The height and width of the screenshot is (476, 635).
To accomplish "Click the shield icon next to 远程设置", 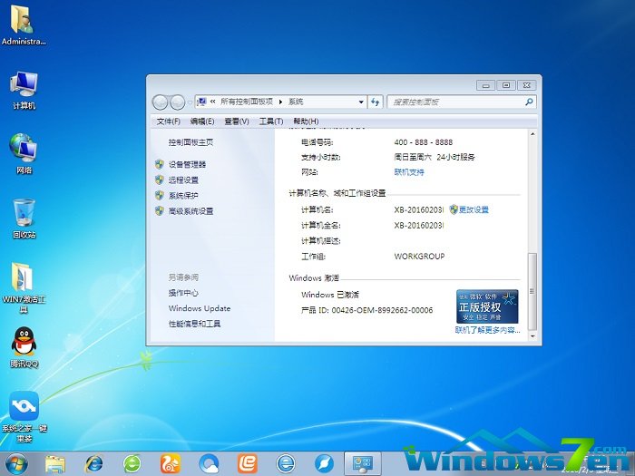I will (160, 180).
